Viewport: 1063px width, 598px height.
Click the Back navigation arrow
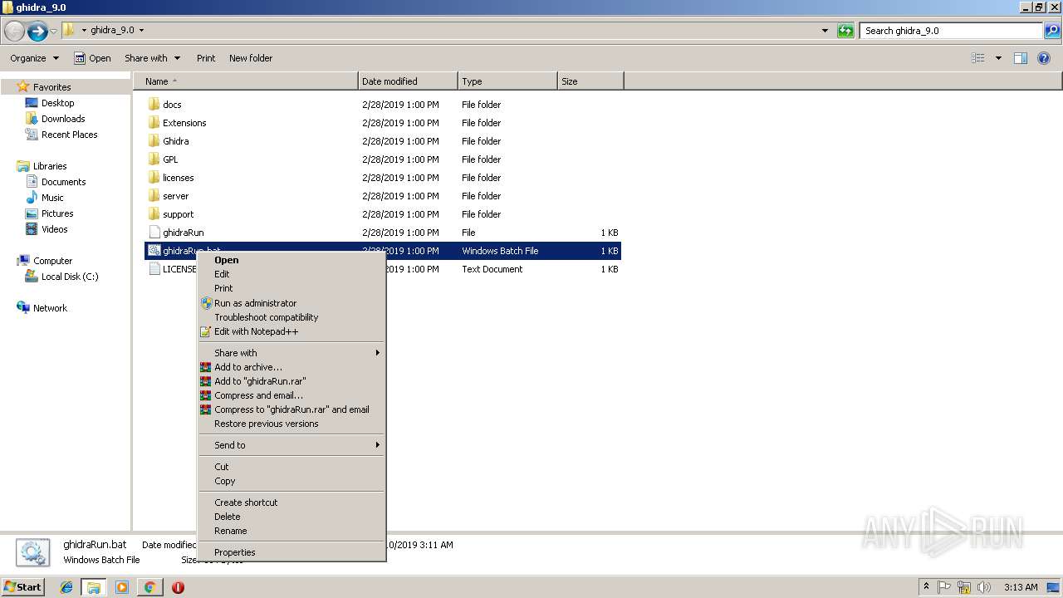point(14,32)
